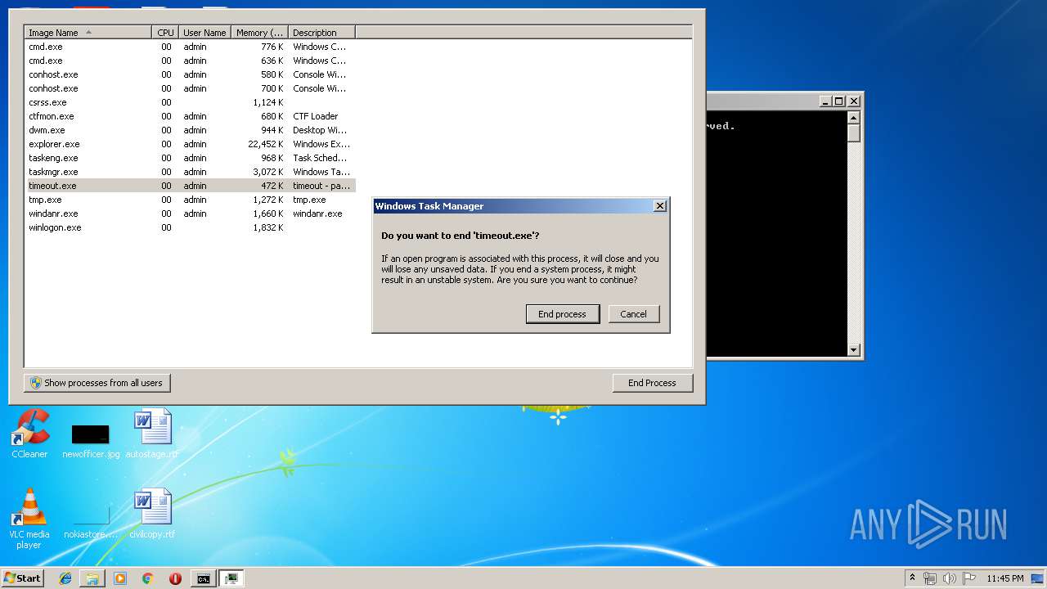
Task: Sort by Image Name column header
Action: pos(88,33)
